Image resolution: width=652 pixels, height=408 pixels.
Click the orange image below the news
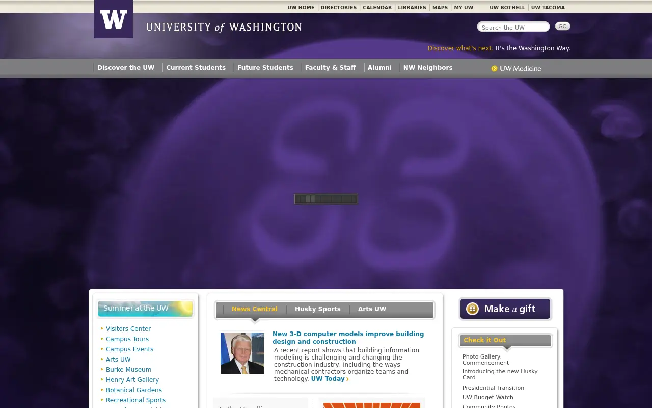tap(372, 405)
